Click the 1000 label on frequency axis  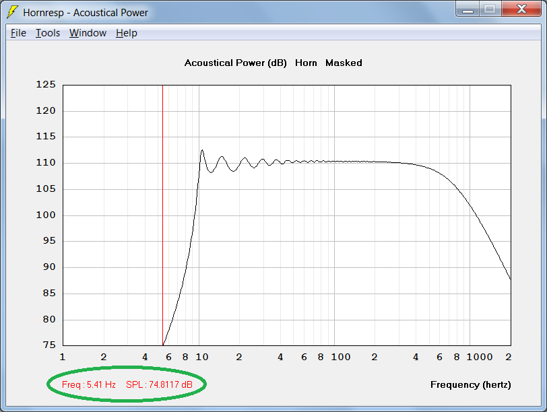[x=480, y=357]
